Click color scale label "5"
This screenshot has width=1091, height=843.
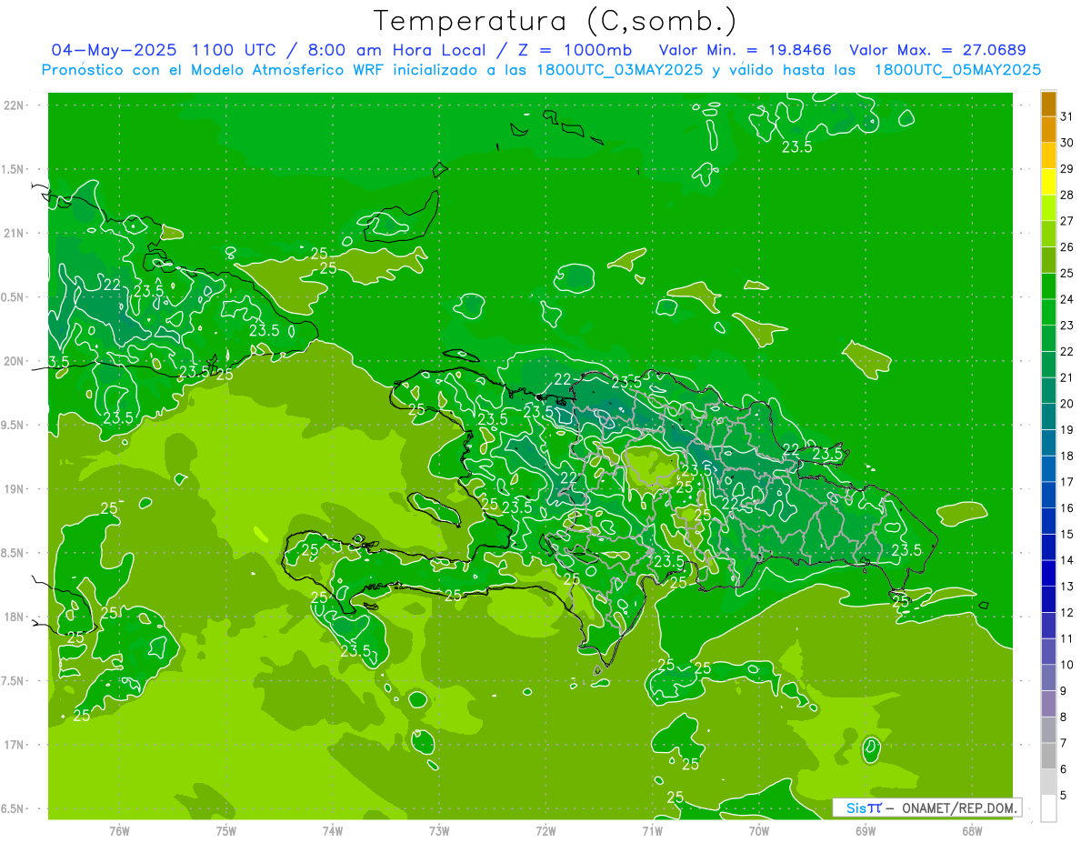[x=1064, y=795]
